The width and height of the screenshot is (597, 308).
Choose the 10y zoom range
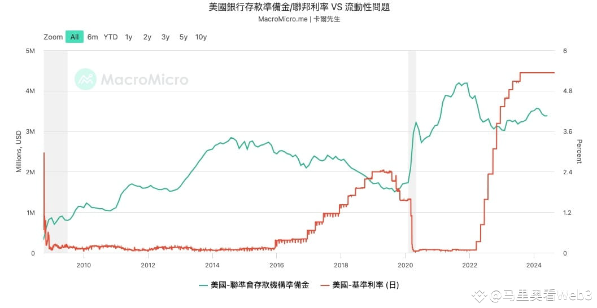pyautogui.click(x=201, y=37)
